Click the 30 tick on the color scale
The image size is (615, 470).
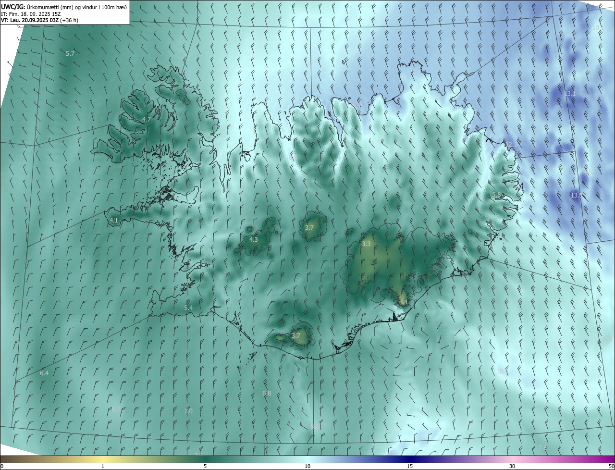[512, 466]
